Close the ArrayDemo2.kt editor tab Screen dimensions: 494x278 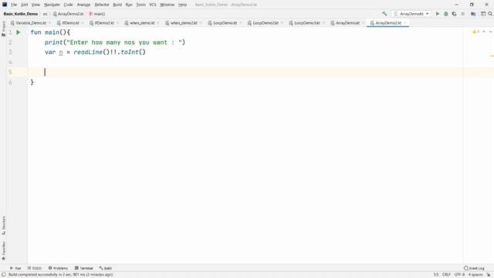click(x=405, y=23)
